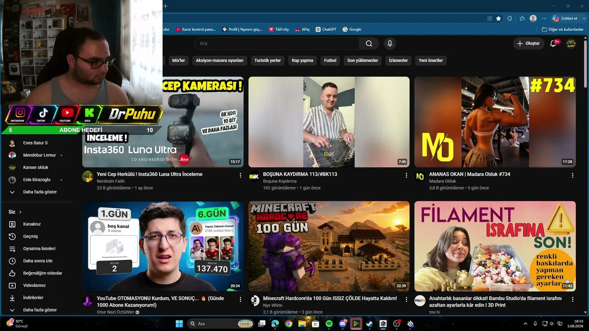Click the Edge favorites star icon
589x331 pixels.
(498, 18)
